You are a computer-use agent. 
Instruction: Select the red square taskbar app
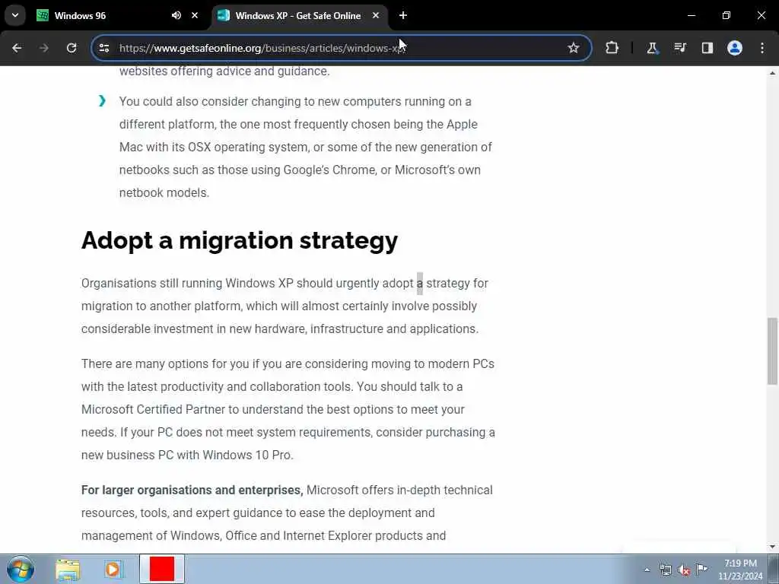[x=162, y=569]
